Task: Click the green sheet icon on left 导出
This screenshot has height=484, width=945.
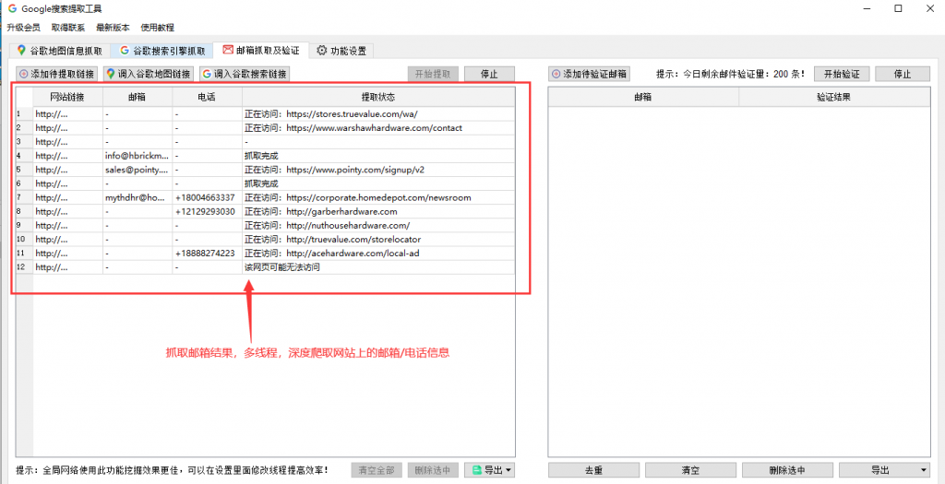Action: point(477,470)
